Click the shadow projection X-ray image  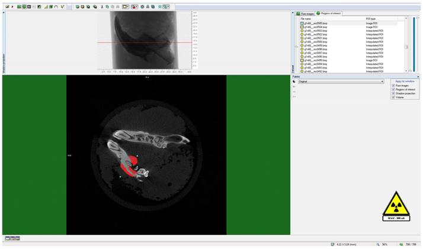(x=144, y=40)
